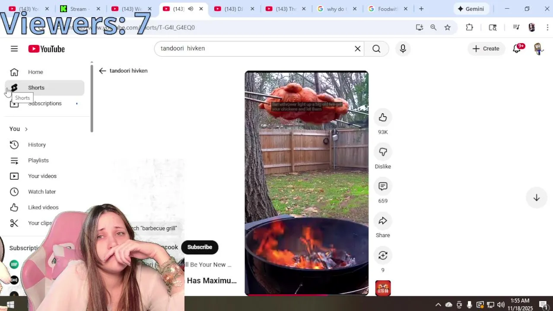Click the install app icon in address bar
This screenshot has height=311, width=553.
tap(419, 27)
